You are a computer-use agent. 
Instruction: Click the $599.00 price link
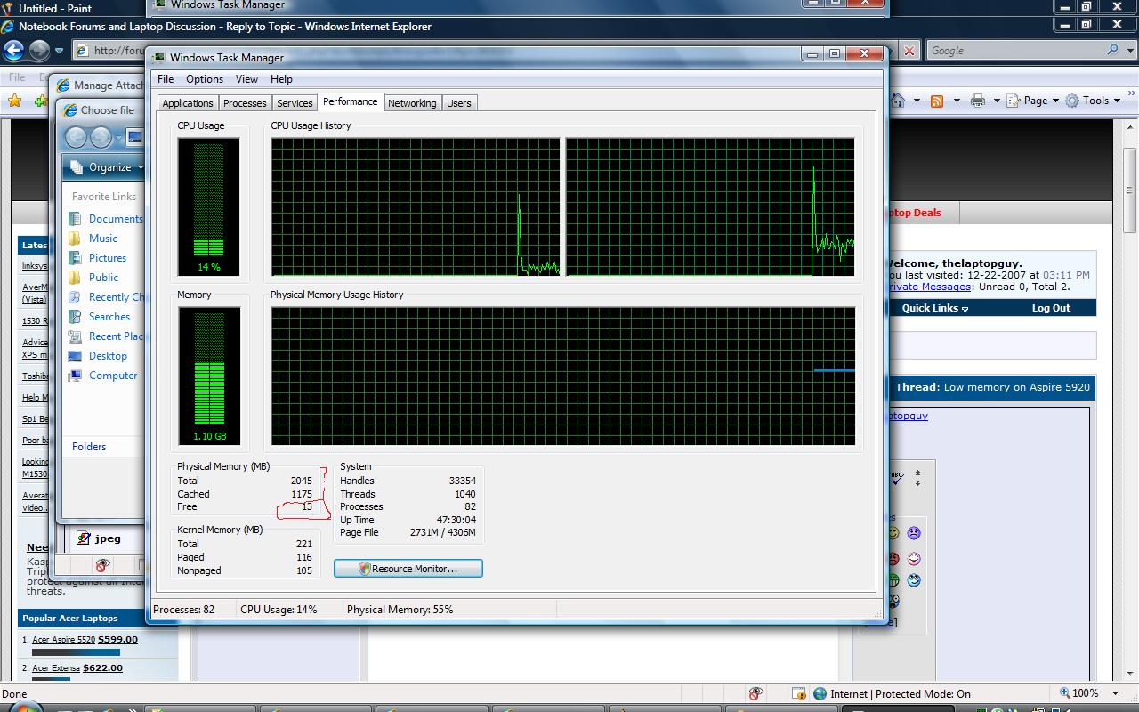118,640
